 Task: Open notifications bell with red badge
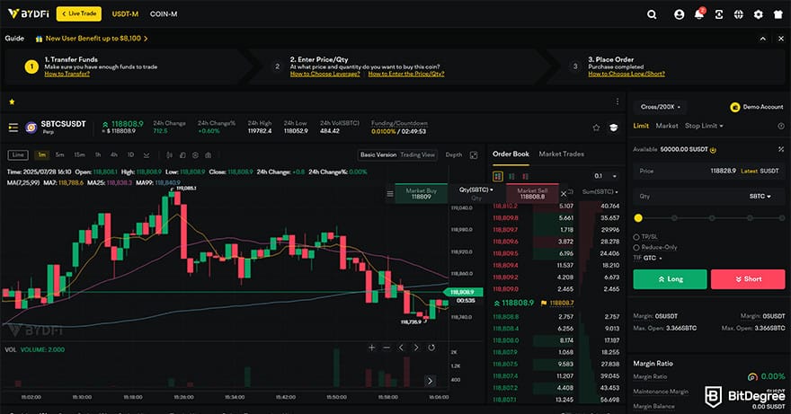(x=699, y=14)
